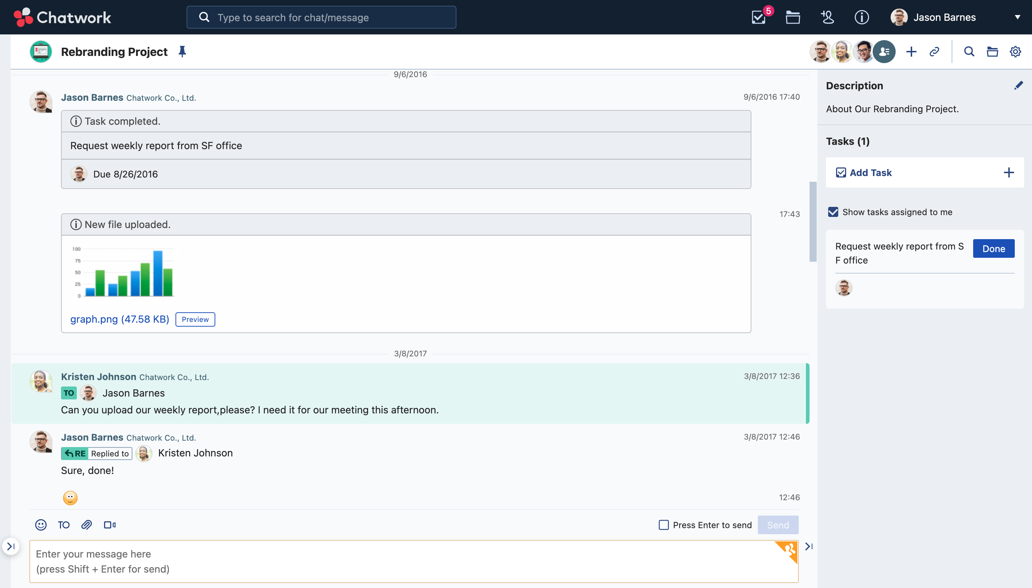Collapse the right side info panel

click(808, 546)
